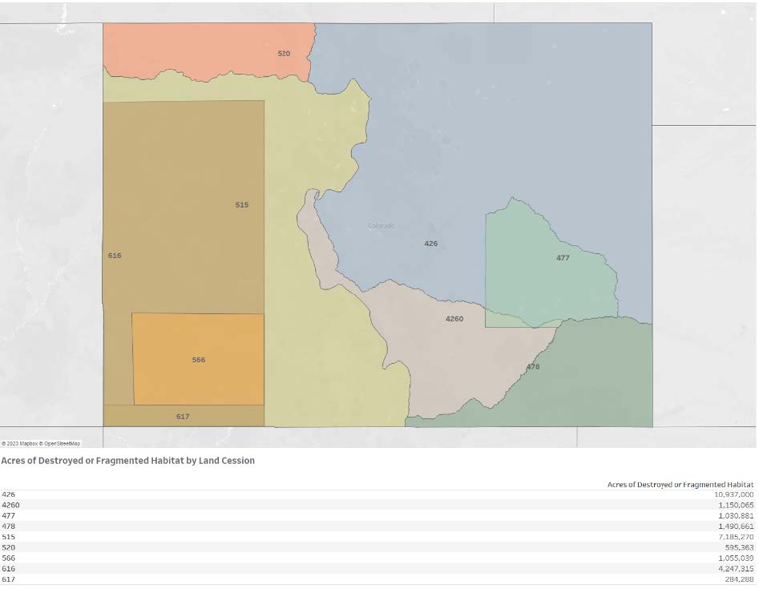Select the 520 row label in table
Screen dimensions: 759x589
8,547
